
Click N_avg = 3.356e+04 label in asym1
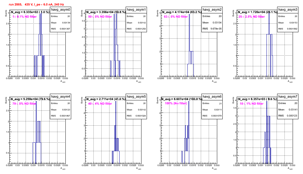click(106, 12)
